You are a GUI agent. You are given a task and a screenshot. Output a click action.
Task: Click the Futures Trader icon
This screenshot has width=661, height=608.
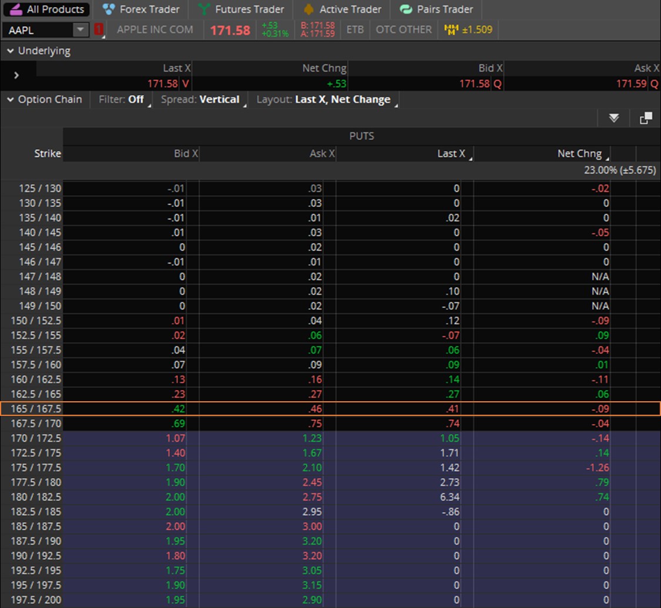(204, 9)
